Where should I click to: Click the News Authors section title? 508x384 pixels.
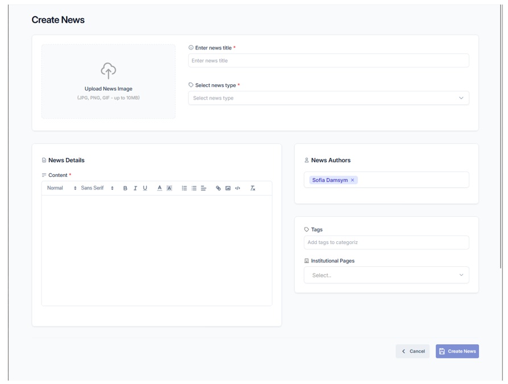331,160
